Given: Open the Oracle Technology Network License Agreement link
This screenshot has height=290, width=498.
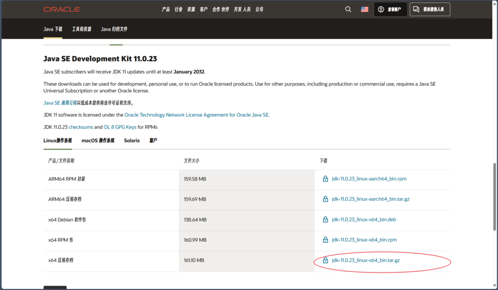Looking at the screenshot, I should [x=196, y=115].
